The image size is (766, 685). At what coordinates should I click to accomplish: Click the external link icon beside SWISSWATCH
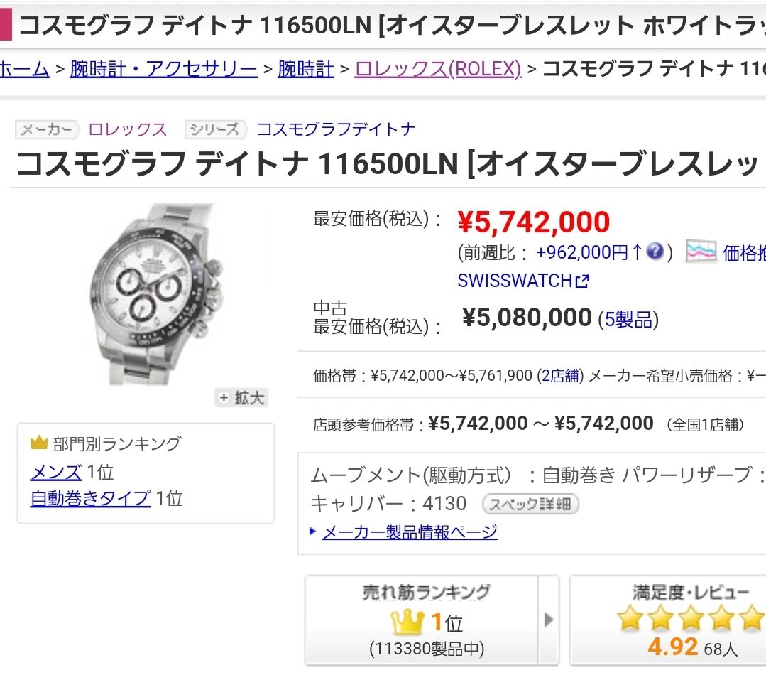click(583, 281)
